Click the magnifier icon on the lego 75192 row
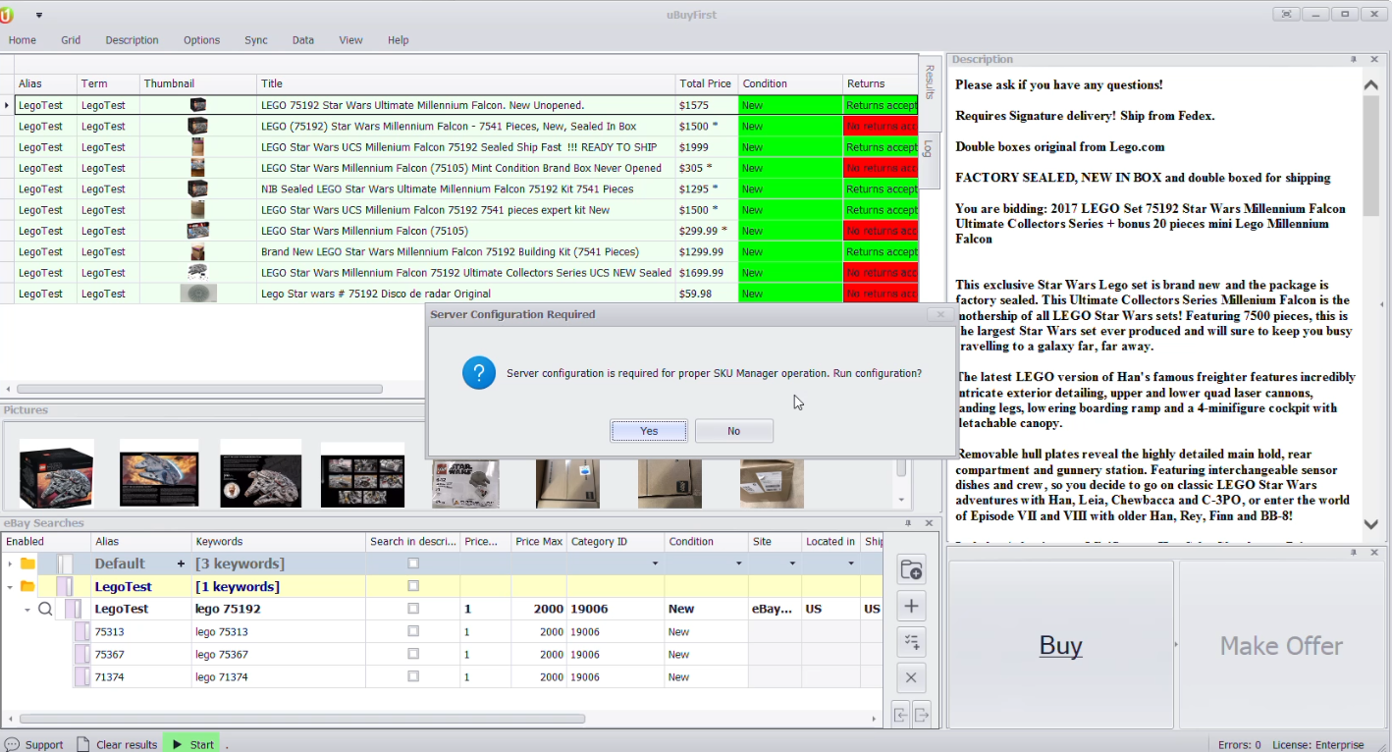This screenshot has width=1392, height=752. click(x=45, y=610)
